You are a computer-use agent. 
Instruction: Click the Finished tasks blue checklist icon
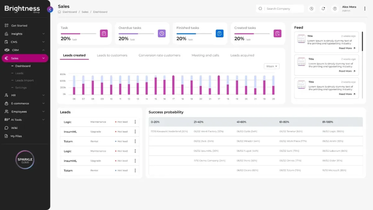click(x=219, y=33)
